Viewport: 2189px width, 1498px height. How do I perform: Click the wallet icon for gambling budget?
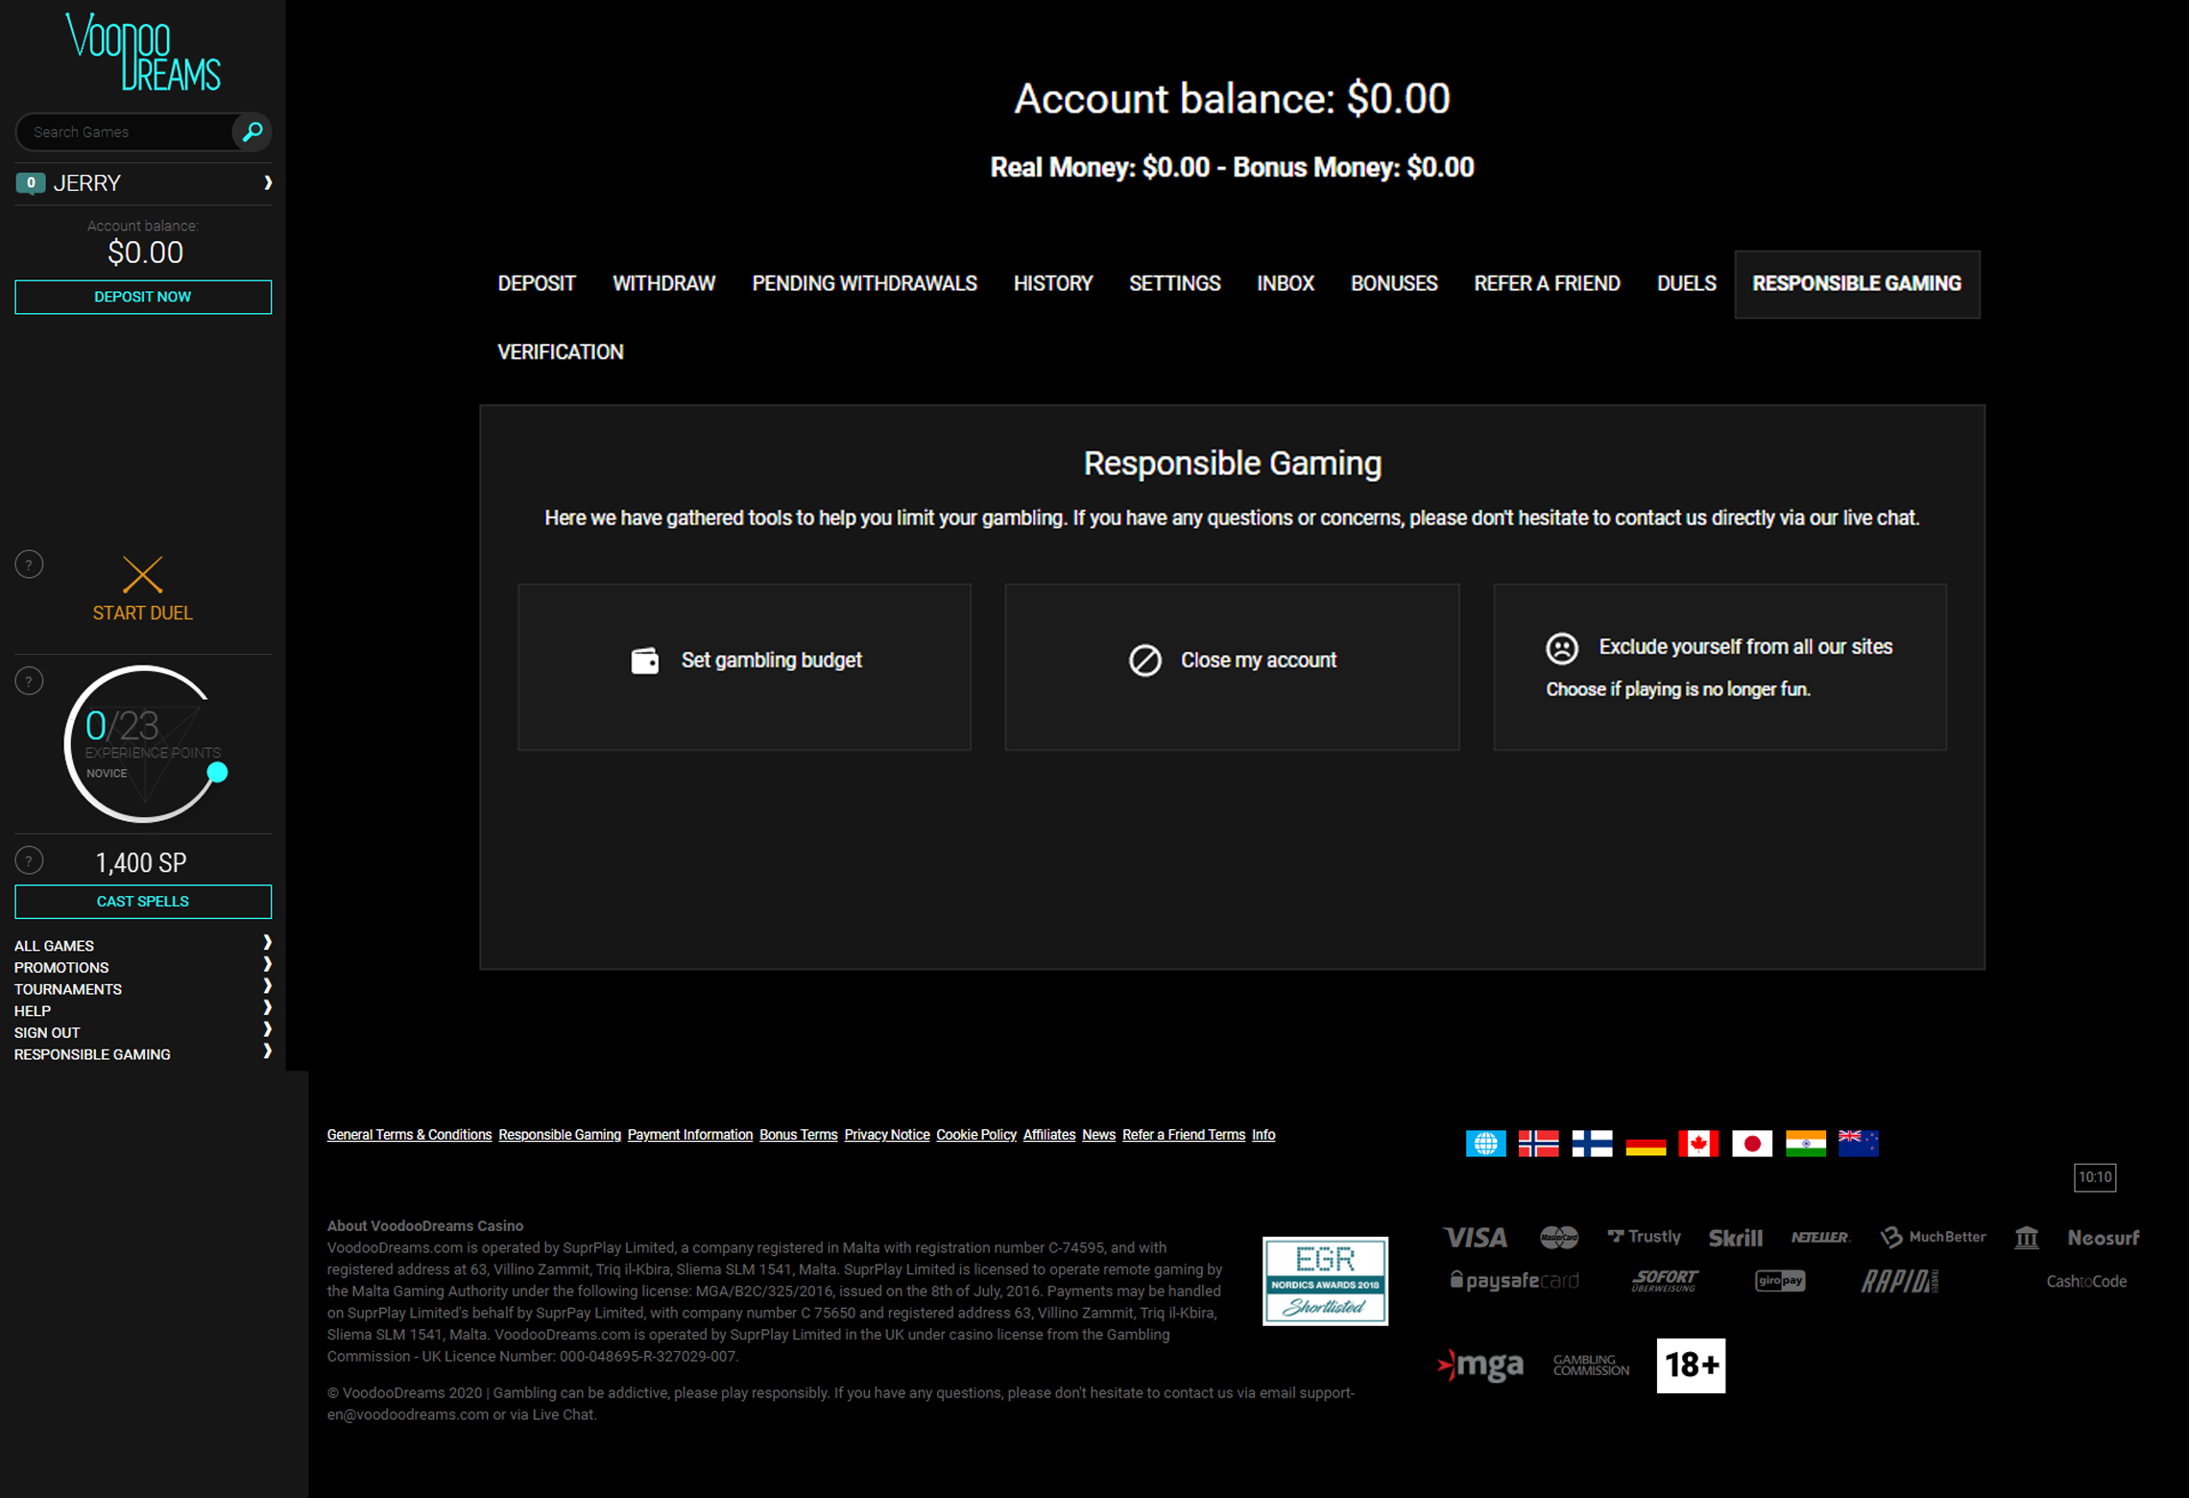(645, 661)
